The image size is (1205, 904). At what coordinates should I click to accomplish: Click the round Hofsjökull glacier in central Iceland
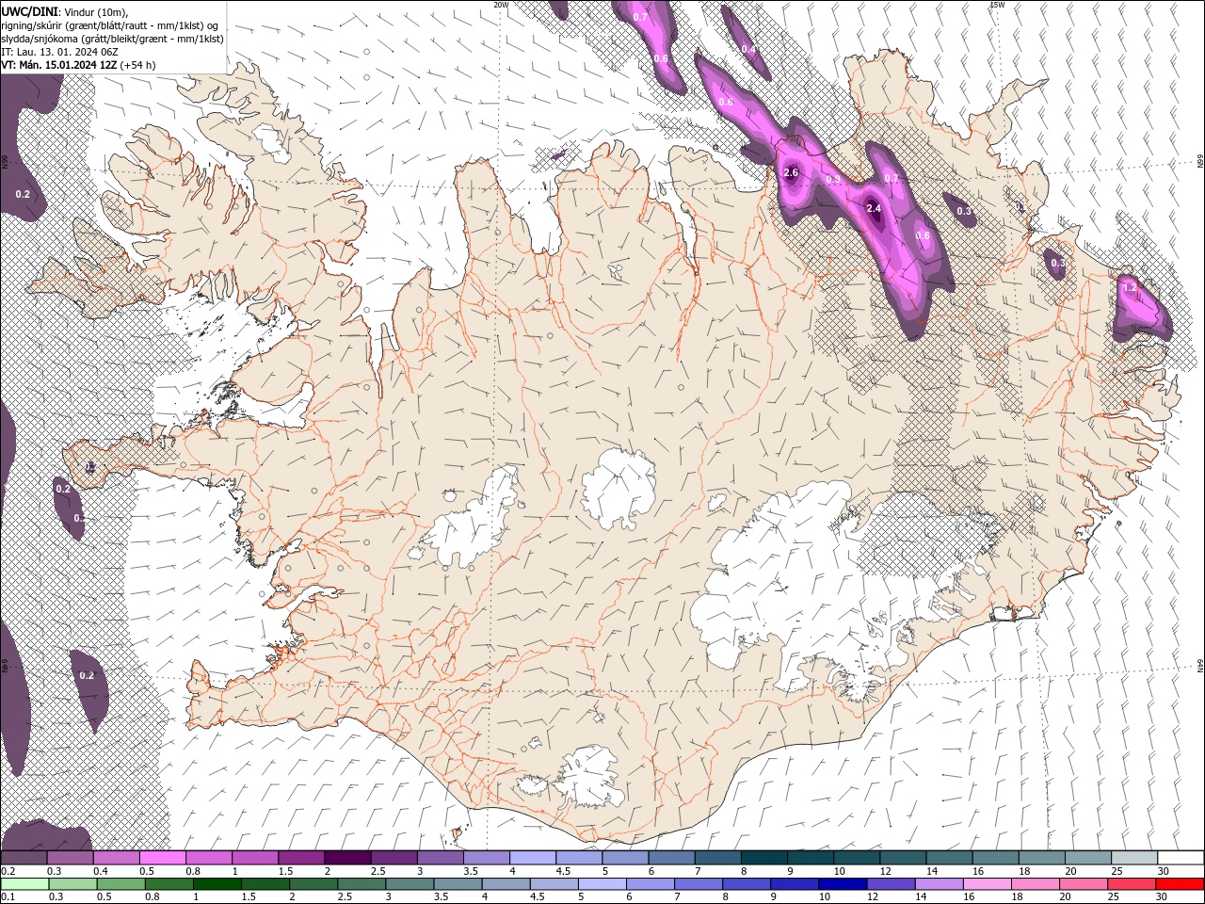pyautogui.click(x=619, y=487)
